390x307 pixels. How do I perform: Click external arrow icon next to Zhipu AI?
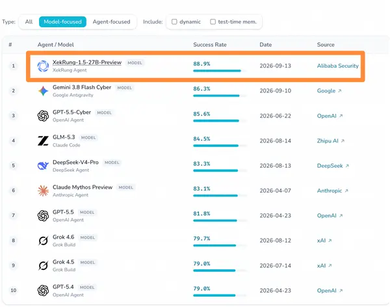[343, 140]
